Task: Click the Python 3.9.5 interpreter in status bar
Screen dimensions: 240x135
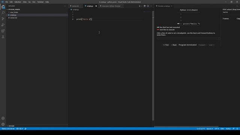Action: click(x=8, y=129)
